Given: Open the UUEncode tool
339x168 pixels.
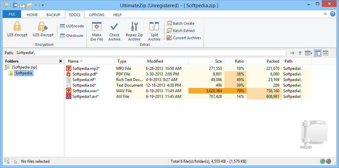Looking at the screenshot, I should tap(72, 26).
